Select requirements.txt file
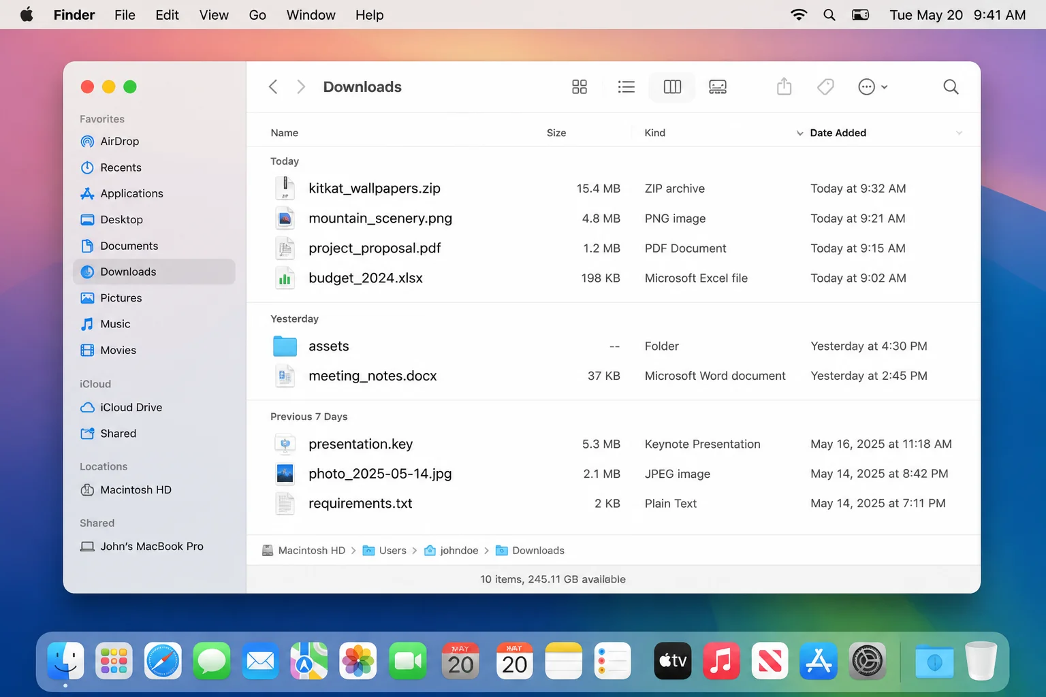The width and height of the screenshot is (1046, 697). click(613, 504)
